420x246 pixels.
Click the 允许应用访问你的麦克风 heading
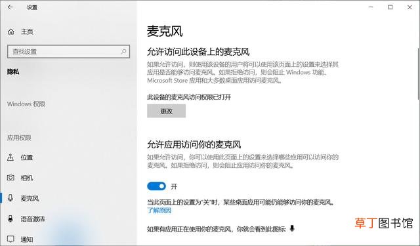click(x=194, y=144)
